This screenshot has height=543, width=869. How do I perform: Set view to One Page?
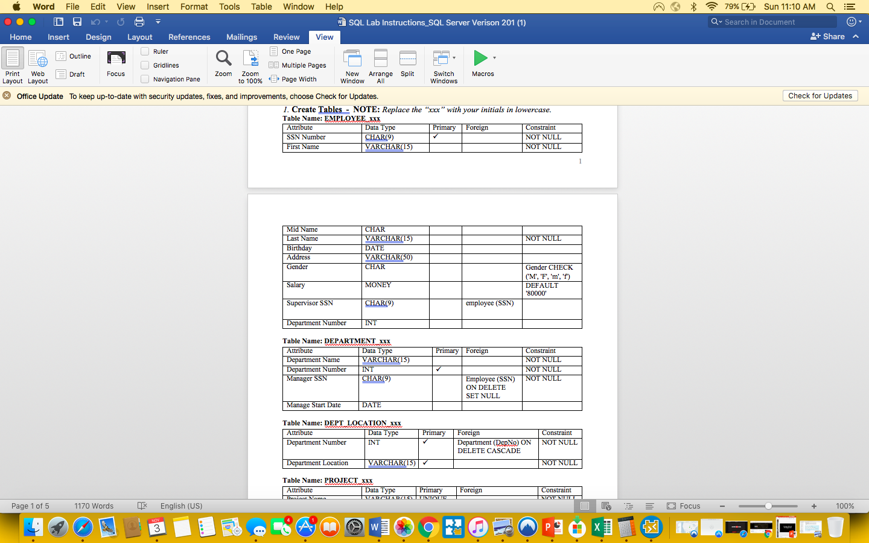click(290, 51)
